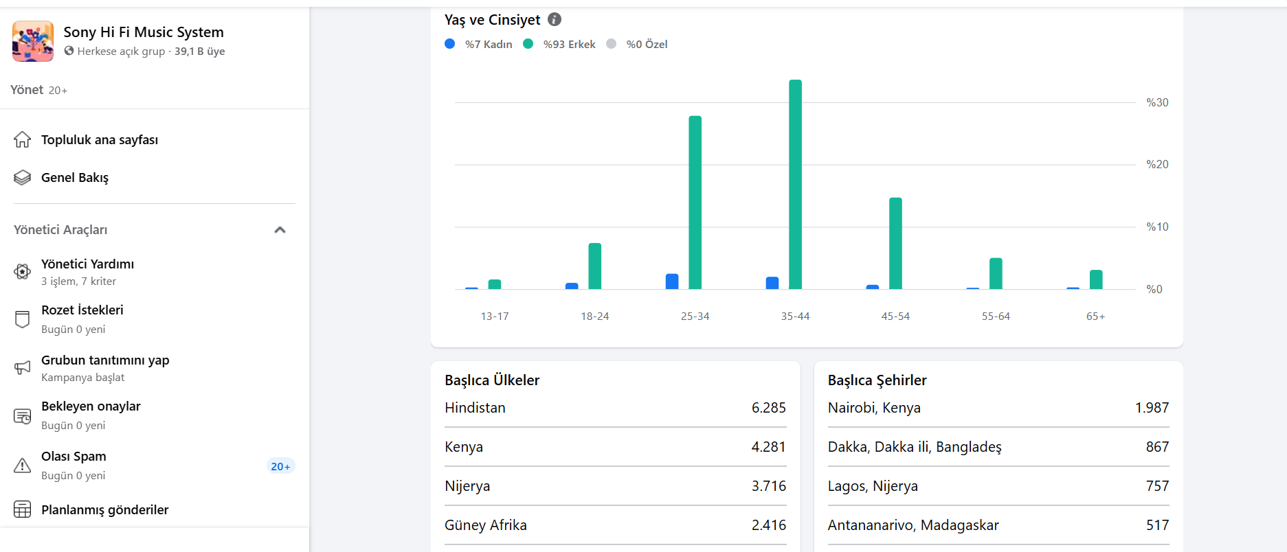Click the Kenya country row
1287x552 pixels.
615,447
